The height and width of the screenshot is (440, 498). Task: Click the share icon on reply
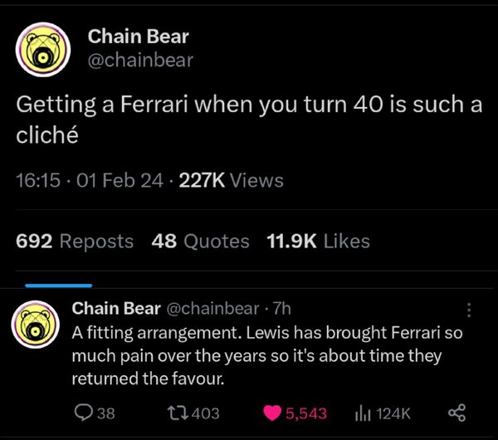click(x=456, y=413)
